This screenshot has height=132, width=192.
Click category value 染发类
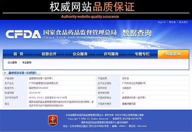click(125, 78)
